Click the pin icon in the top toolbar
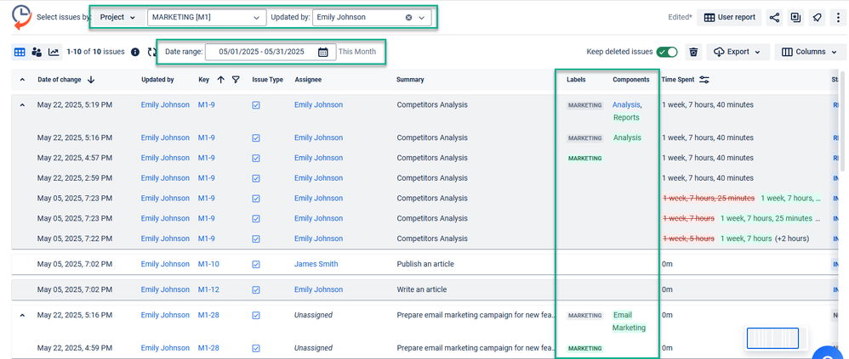 pyautogui.click(x=816, y=17)
